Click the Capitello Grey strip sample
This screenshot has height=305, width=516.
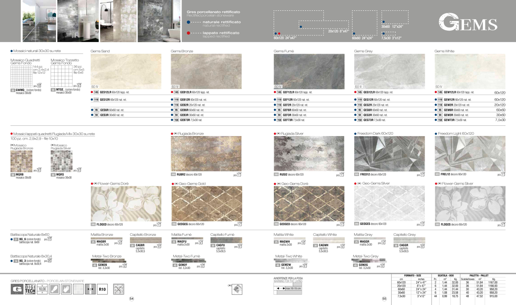point(409,240)
